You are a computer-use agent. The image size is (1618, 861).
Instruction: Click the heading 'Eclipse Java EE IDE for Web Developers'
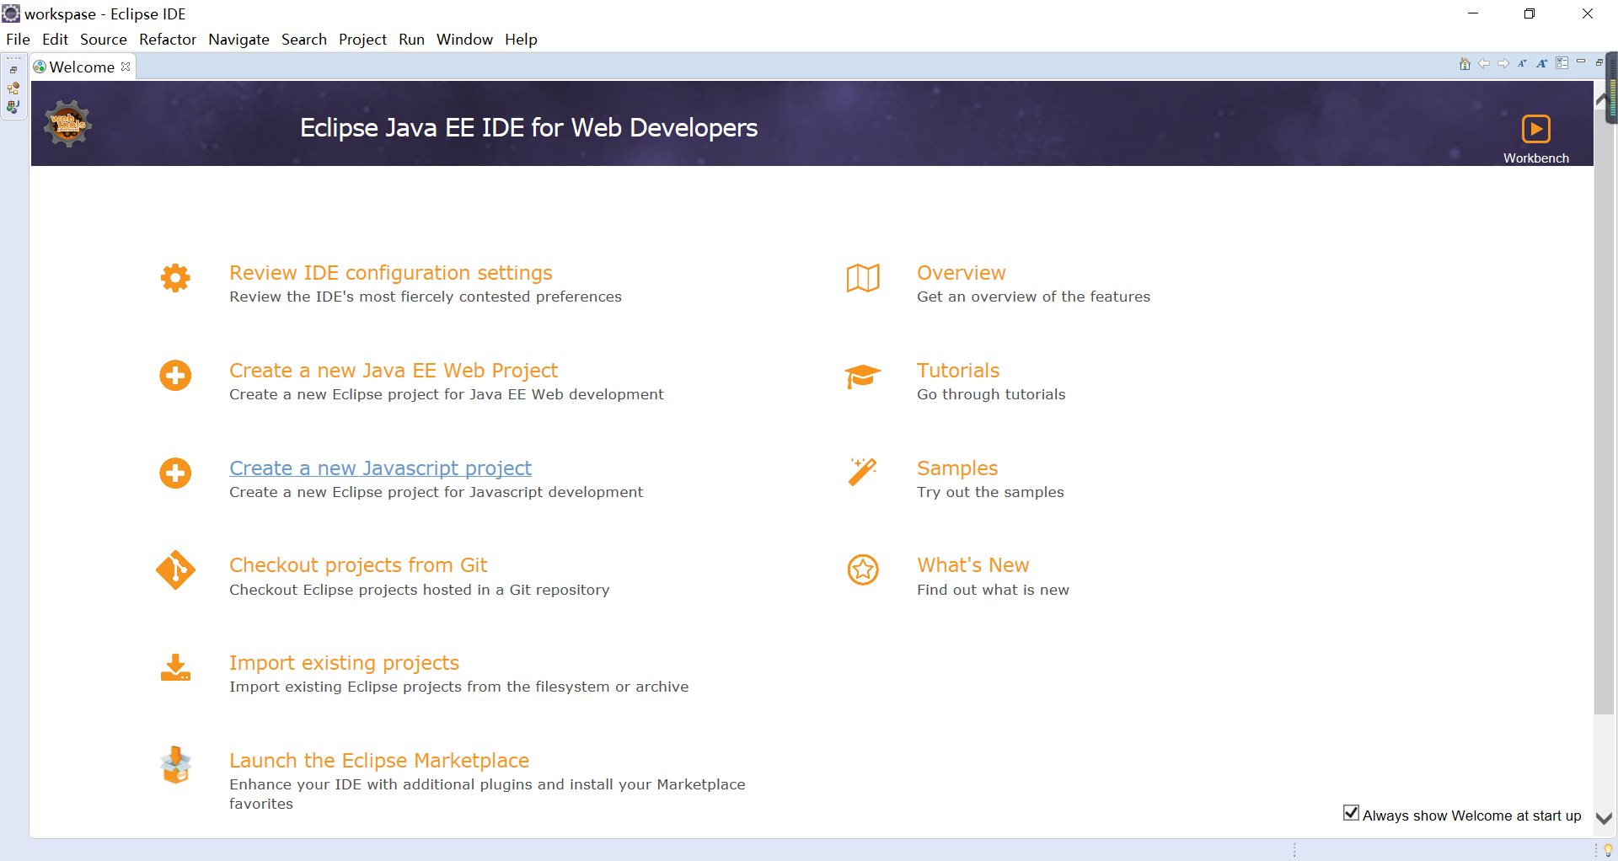[x=529, y=127]
